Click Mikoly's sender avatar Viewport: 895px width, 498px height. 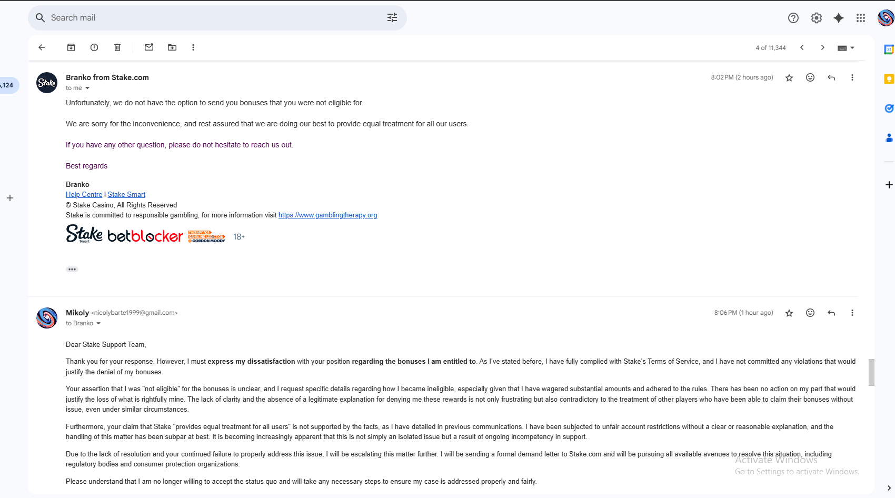[47, 318]
